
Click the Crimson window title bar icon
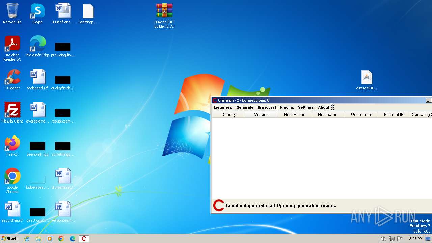(215, 100)
